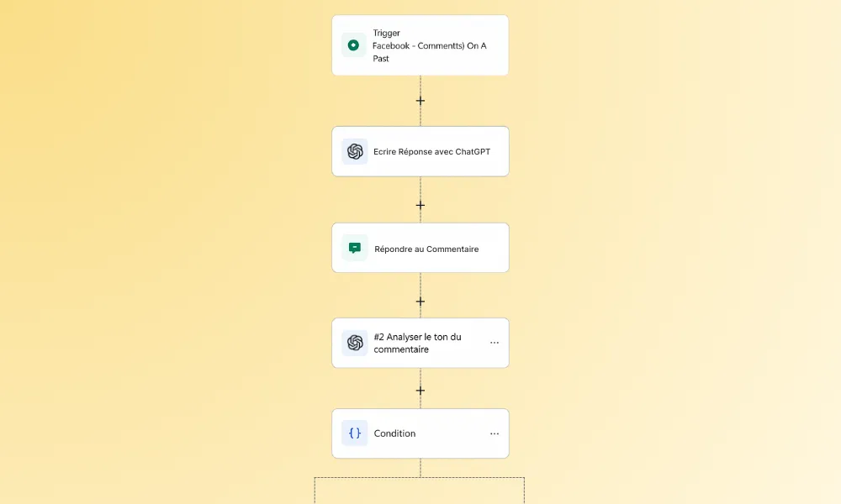Click the green Trigger node icon
The image size is (841, 504).
point(353,45)
